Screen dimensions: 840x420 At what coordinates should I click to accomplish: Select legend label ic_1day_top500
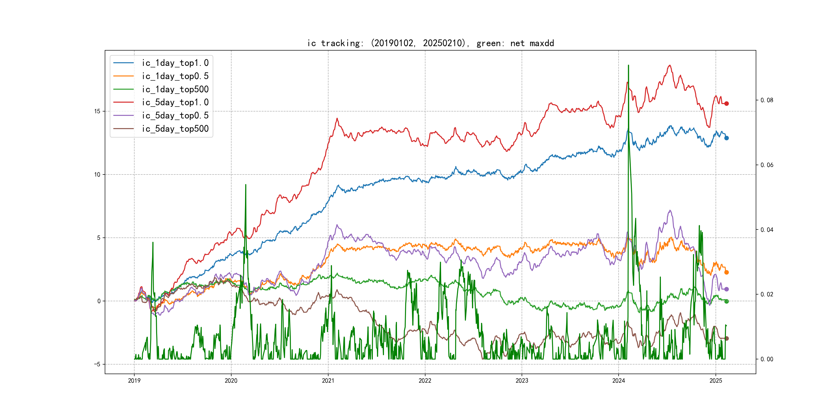pos(175,89)
